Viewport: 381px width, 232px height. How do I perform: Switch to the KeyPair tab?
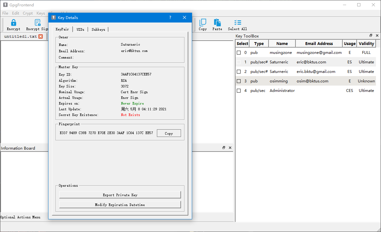point(62,29)
